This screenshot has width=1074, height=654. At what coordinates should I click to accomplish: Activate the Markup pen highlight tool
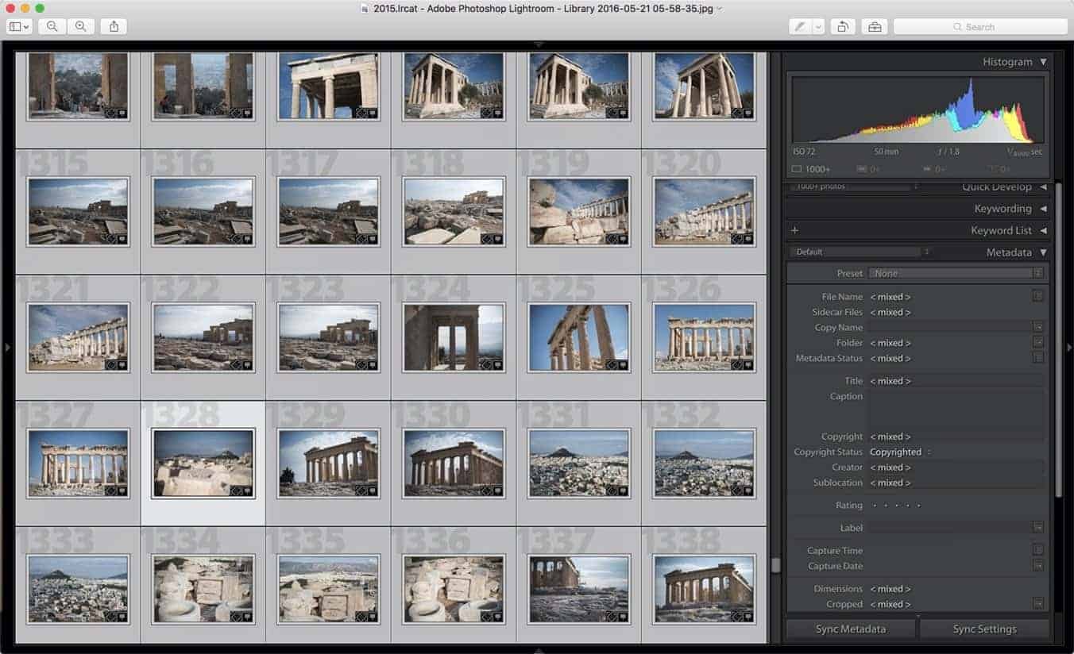[x=800, y=26]
